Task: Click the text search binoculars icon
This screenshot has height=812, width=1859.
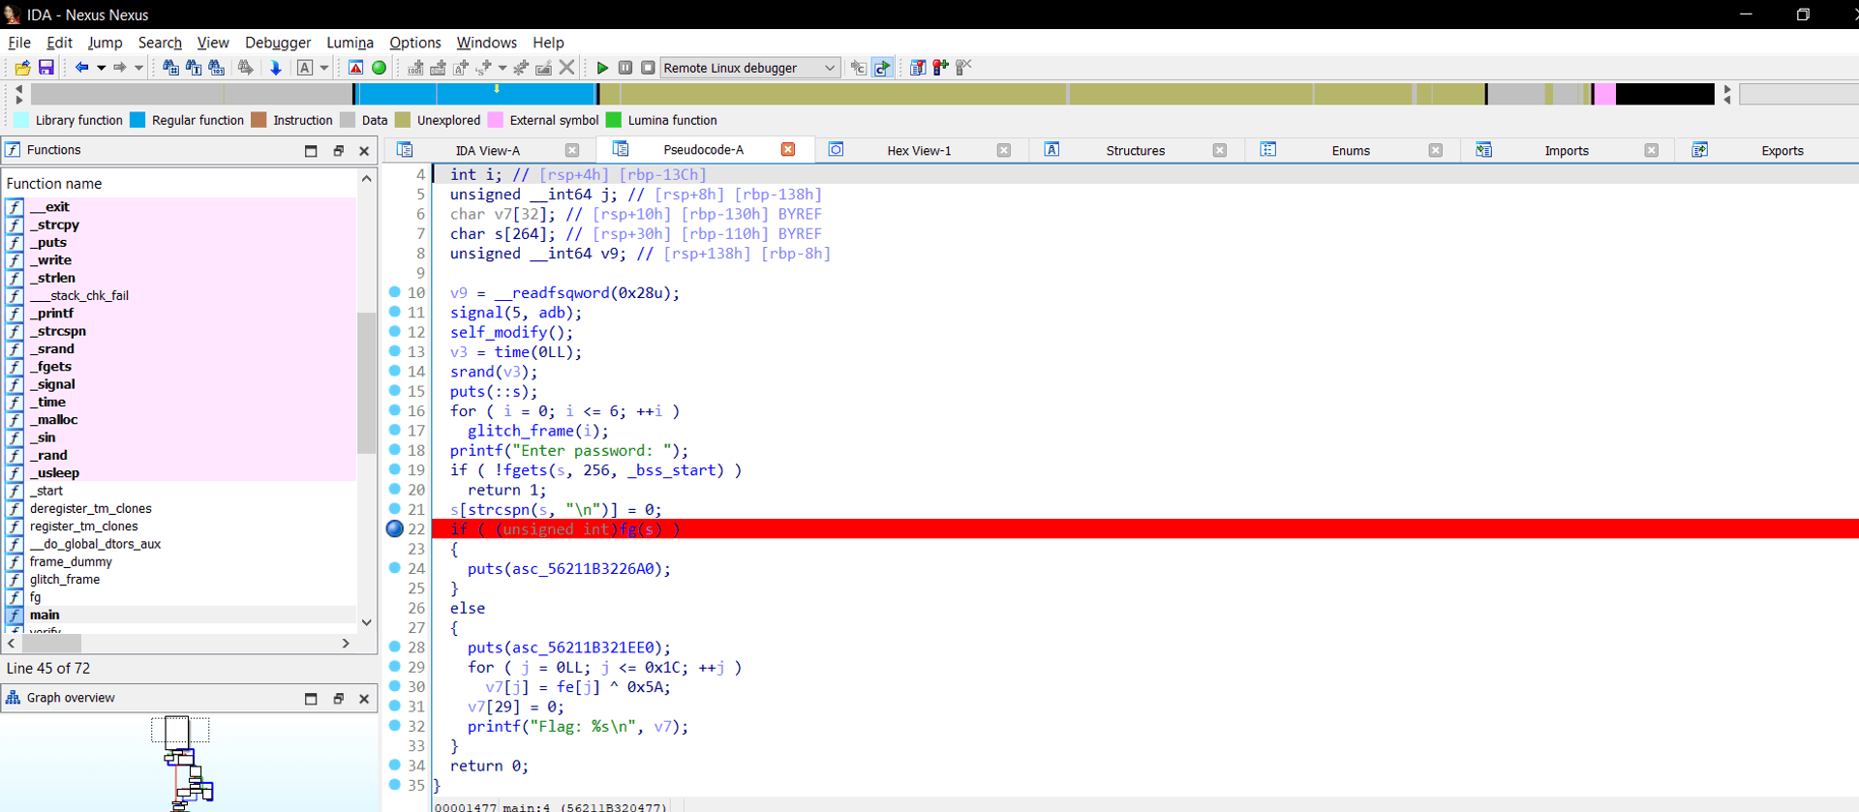Action: click(194, 68)
